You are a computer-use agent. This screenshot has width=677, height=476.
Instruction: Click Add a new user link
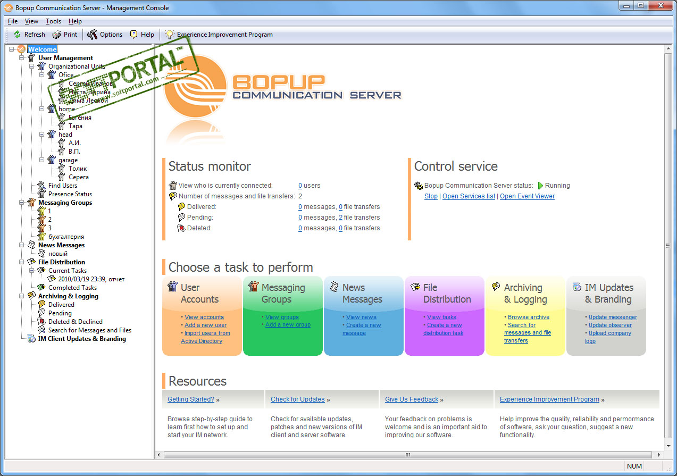[x=205, y=325]
